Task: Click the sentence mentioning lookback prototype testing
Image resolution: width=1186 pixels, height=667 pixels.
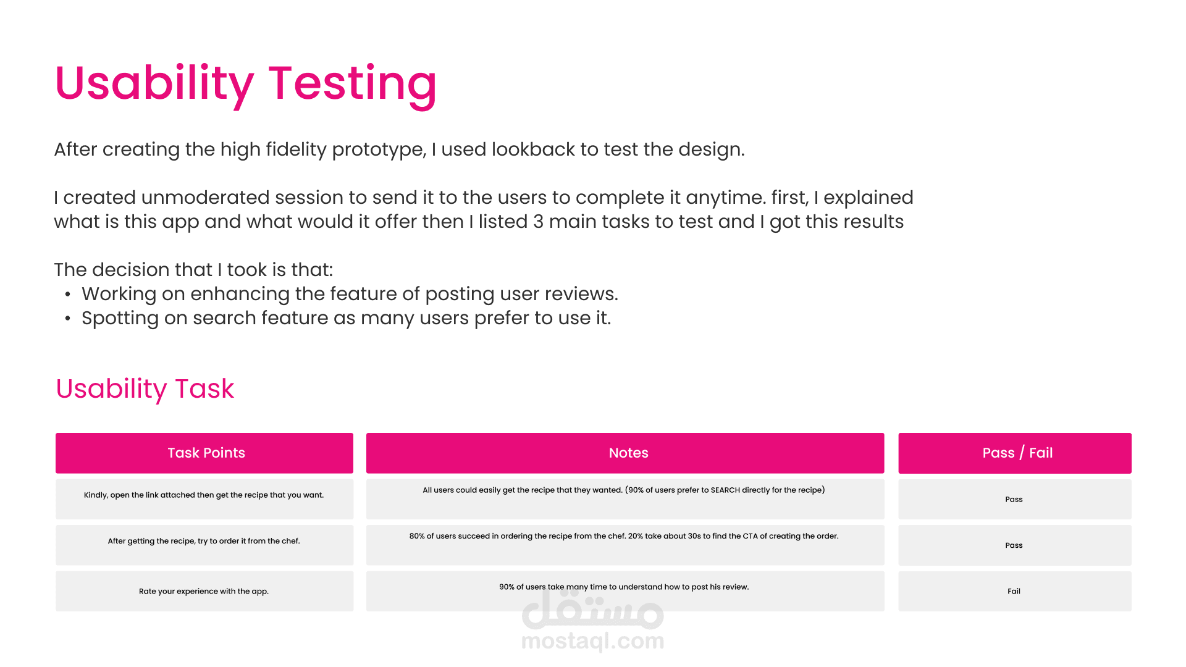Action: point(400,149)
